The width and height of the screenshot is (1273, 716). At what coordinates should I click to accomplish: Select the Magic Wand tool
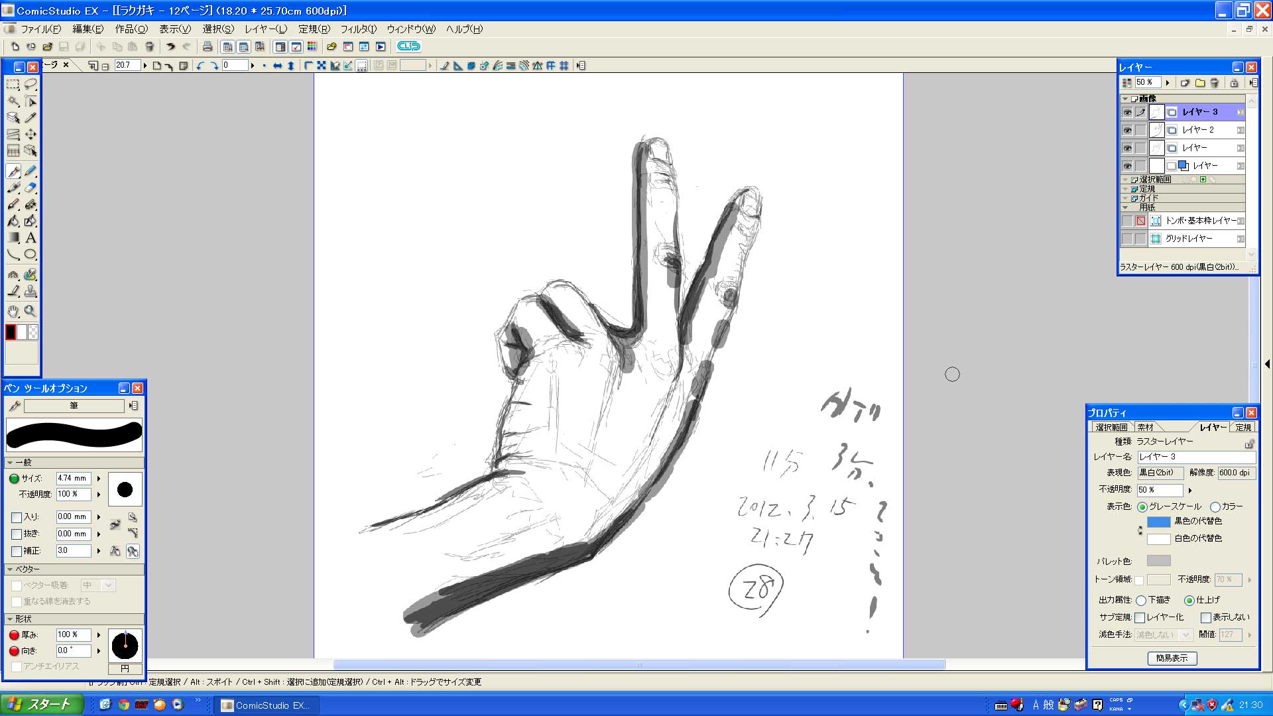(x=13, y=101)
